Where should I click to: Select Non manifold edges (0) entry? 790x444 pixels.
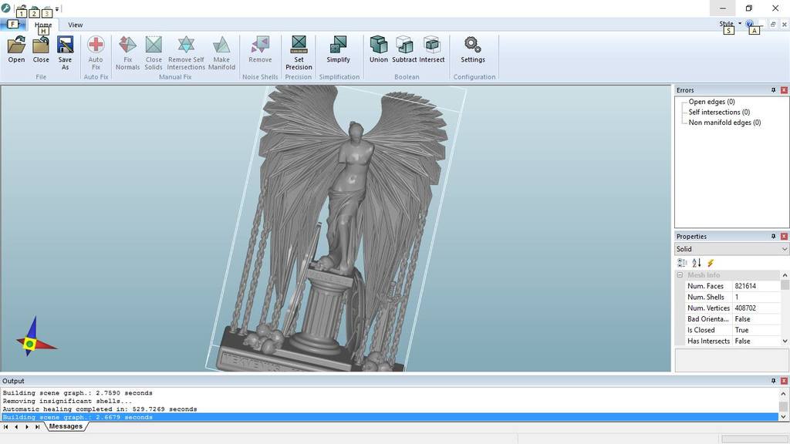tap(724, 123)
